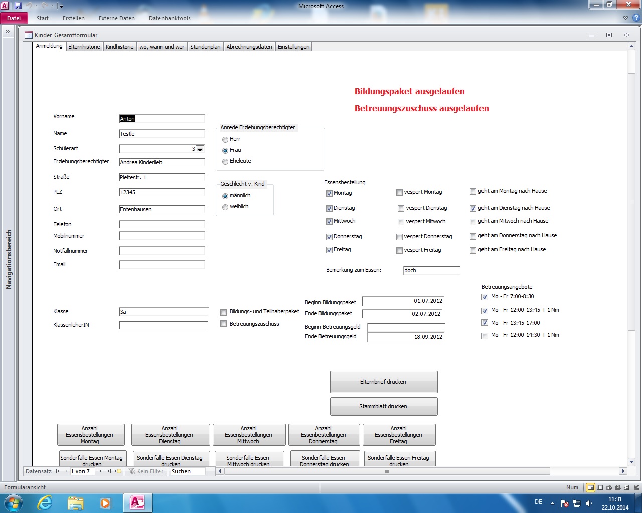Open the Access help question mark
The width and height of the screenshot is (642, 513).
tap(636, 18)
